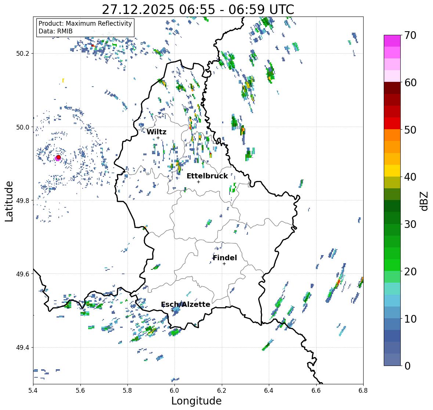Pick the orange colorbar segment below 50
433x410 pixels.
392,135
